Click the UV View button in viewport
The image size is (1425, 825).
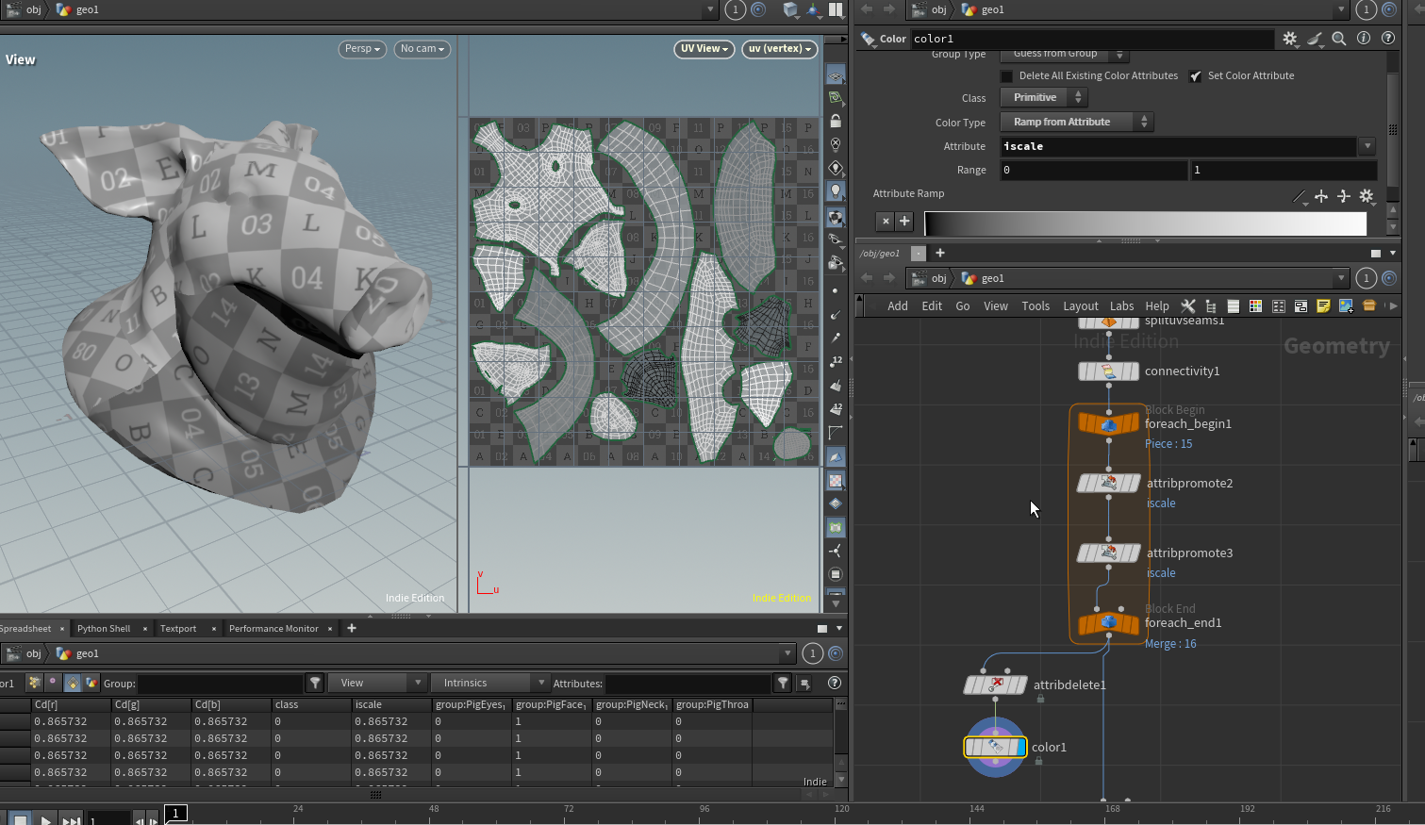pos(704,49)
